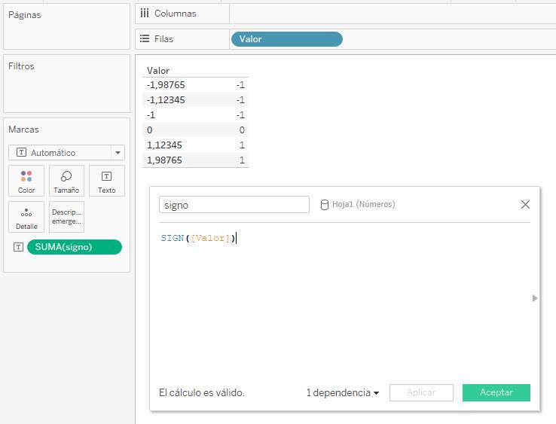This screenshot has height=424, width=556.
Task: Click the Hoja1 data source icon
Action: point(325,205)
